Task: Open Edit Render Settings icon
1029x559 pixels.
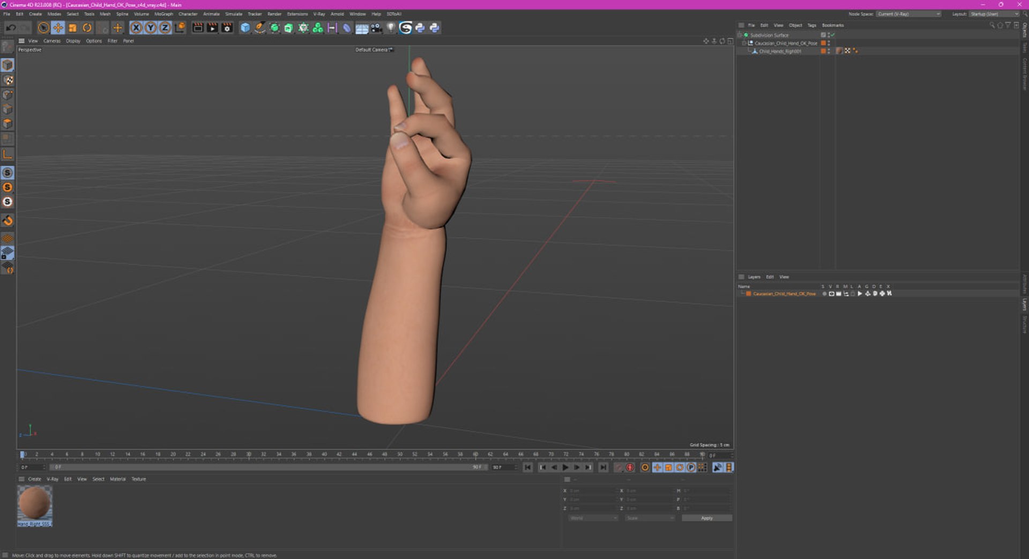Action: tap(227, 28)
